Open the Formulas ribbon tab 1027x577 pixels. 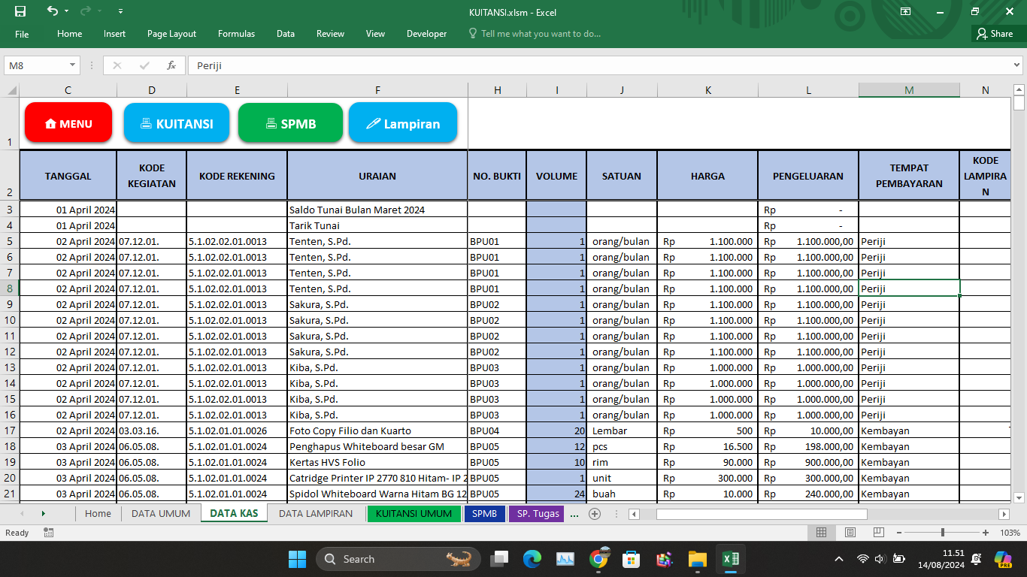tap(236, 34)
